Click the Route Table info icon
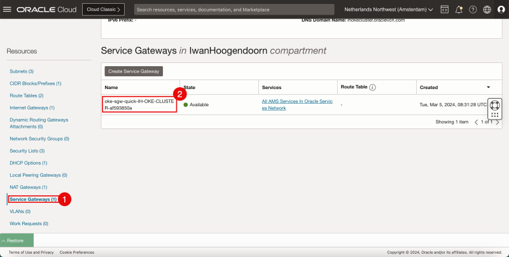The width and height of the screenshot is (509, 257). (373, 87)
